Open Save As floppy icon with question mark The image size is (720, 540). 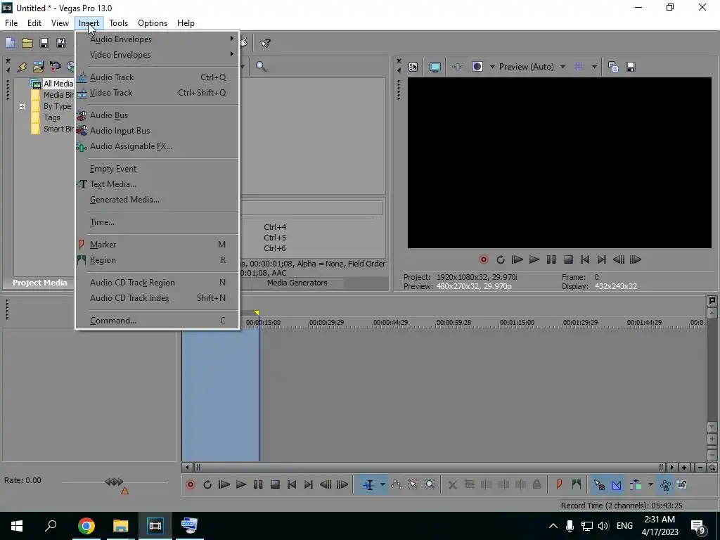[x=61, y=43]
